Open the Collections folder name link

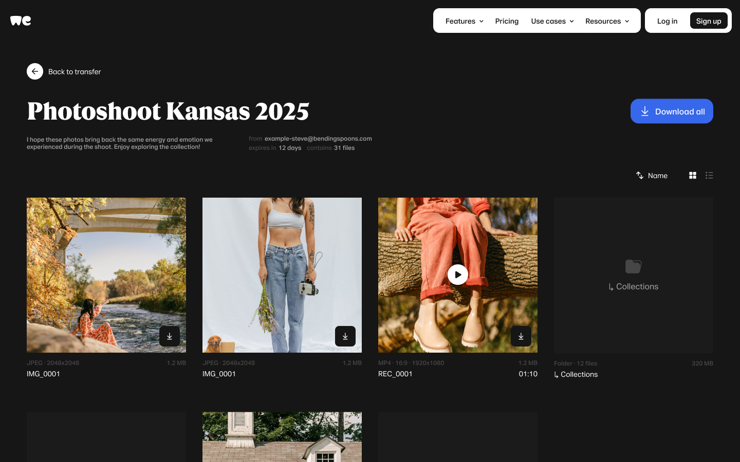(x=579, y=374)
